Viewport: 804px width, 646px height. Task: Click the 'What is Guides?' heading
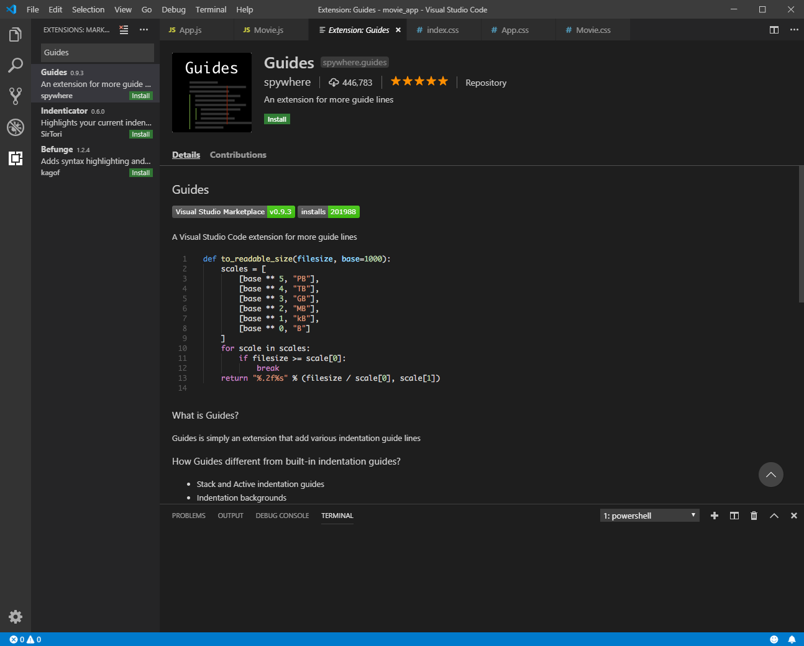pyautogui.click(x=205, y=416)
